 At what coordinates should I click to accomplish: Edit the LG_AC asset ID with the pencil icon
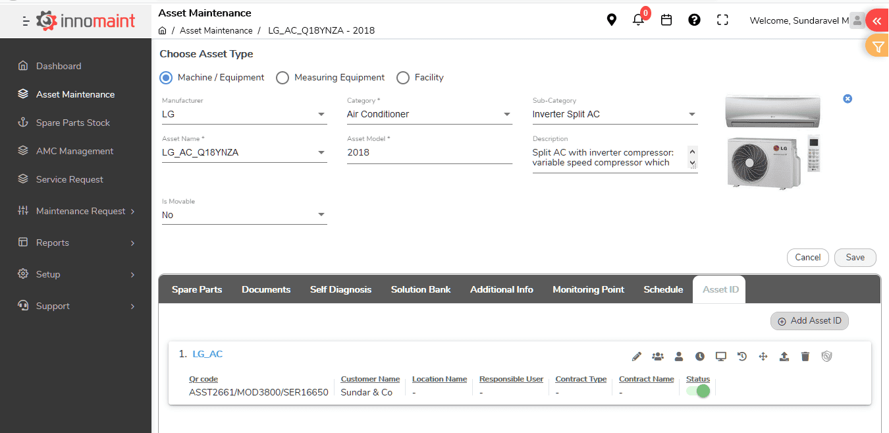coord(636,356)
